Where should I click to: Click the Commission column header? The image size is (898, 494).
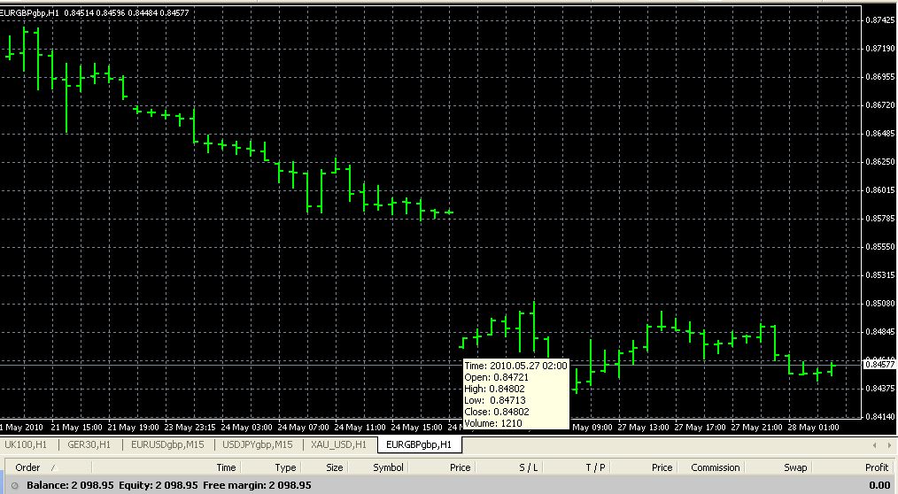point(716,467)
